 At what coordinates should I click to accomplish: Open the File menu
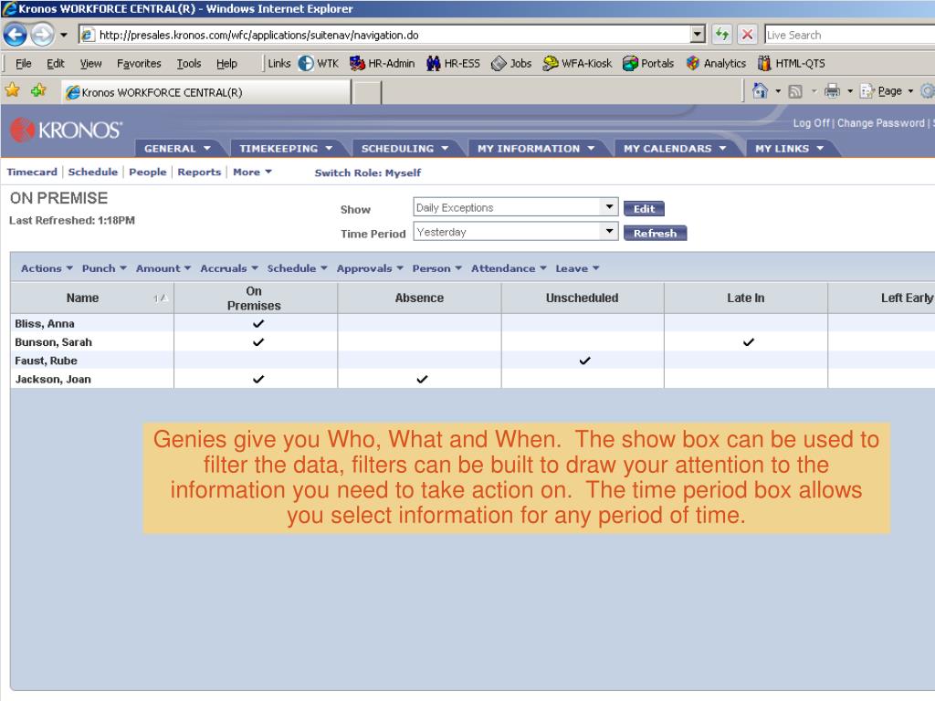[23, 63]
